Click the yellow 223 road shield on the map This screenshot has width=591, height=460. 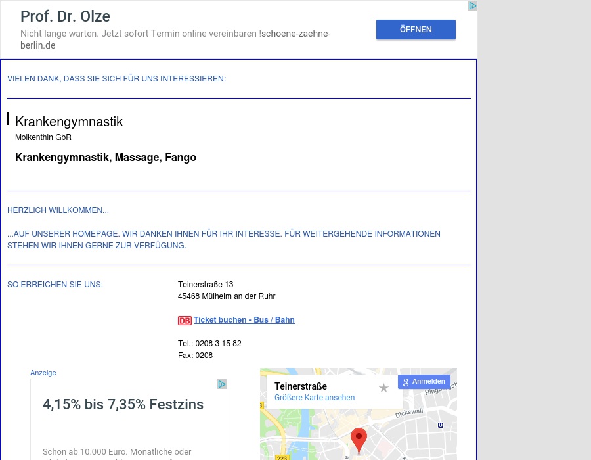(x=282, y=457)
